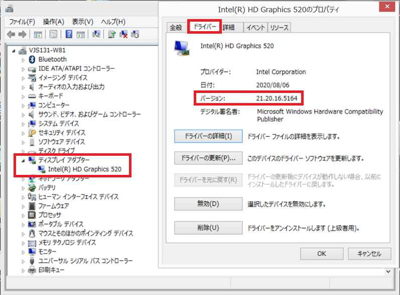Click the キャンセル button
Image resolution: width=400 pixels, height=295 pixels.
pos(369,254)
